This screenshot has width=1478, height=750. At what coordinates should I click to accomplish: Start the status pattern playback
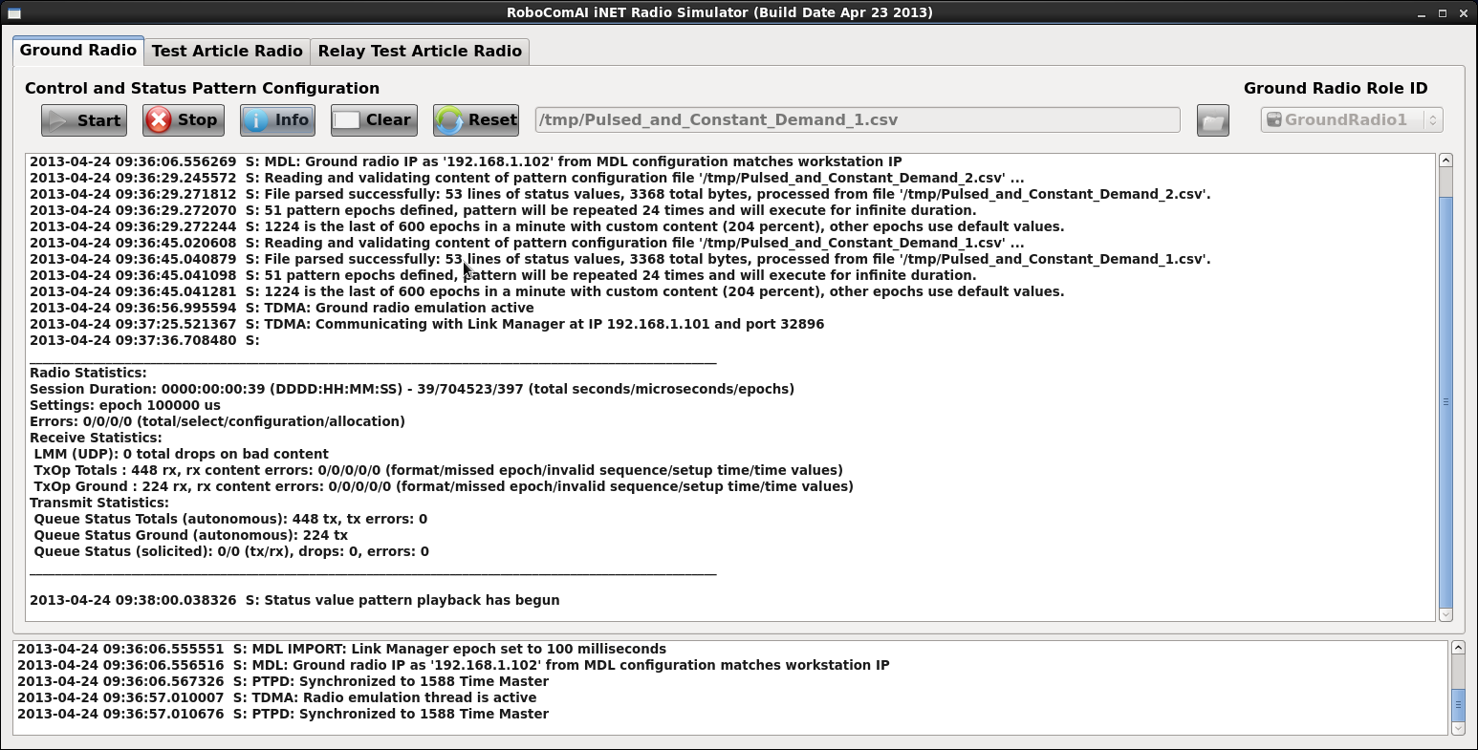[x=84, y=120]
